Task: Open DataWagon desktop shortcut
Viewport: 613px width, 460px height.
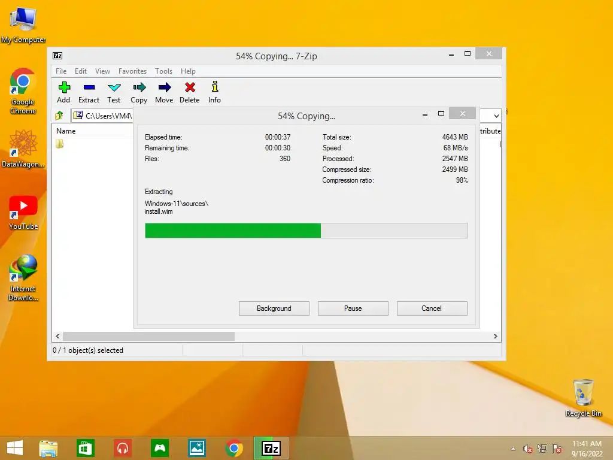Action: point(23,149)
